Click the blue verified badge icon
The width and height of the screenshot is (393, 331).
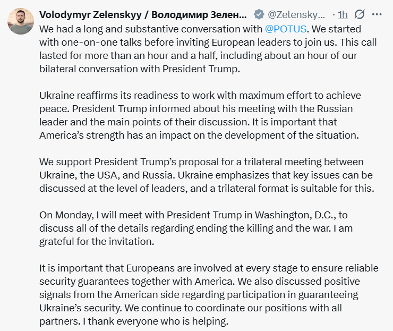259,14
